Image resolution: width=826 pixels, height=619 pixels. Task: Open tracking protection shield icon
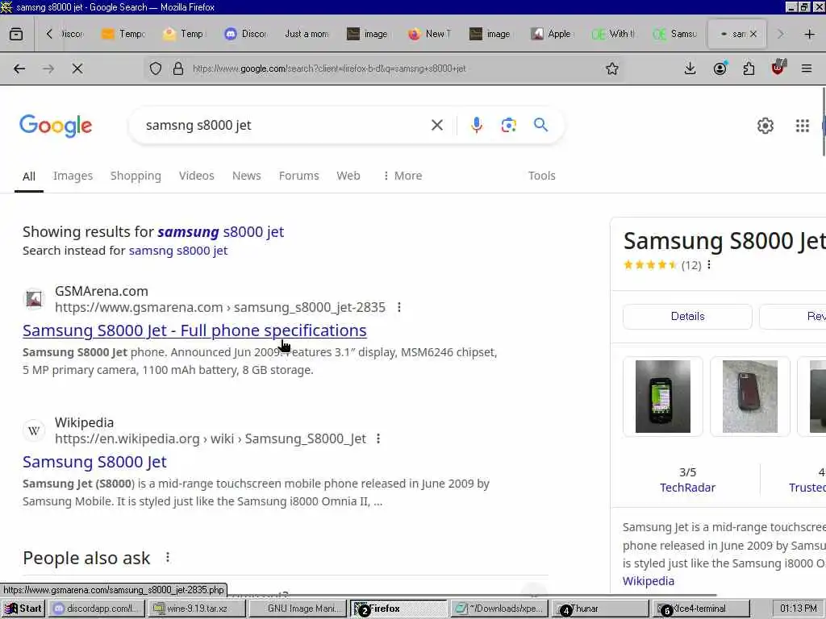(x=156, y=69)
